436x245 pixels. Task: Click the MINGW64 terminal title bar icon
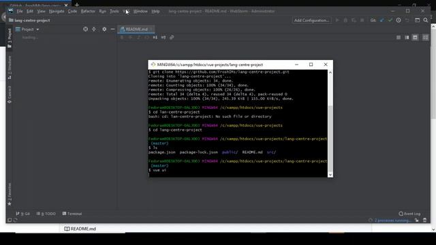[x=153, y=65]
